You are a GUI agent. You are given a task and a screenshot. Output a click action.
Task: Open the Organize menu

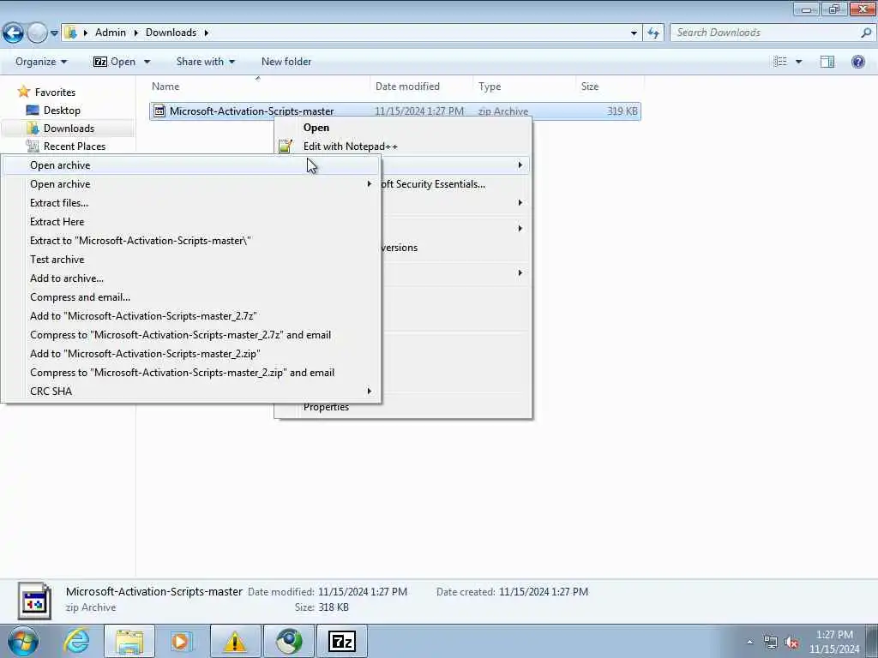coord(41,62)
